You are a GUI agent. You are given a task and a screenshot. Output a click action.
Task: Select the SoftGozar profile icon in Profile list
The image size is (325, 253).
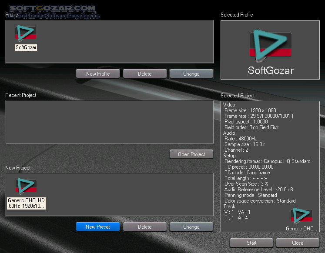[x=26, y=33]
